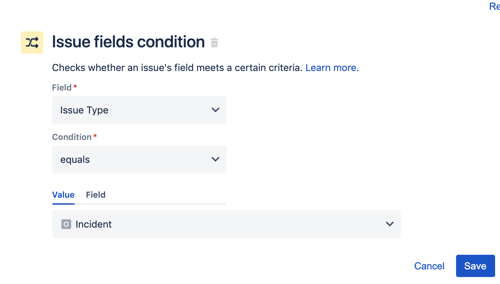Open the Condition dropdown showing equals
The width and height of the screenshot is (500, 284).
click(139, 159)
